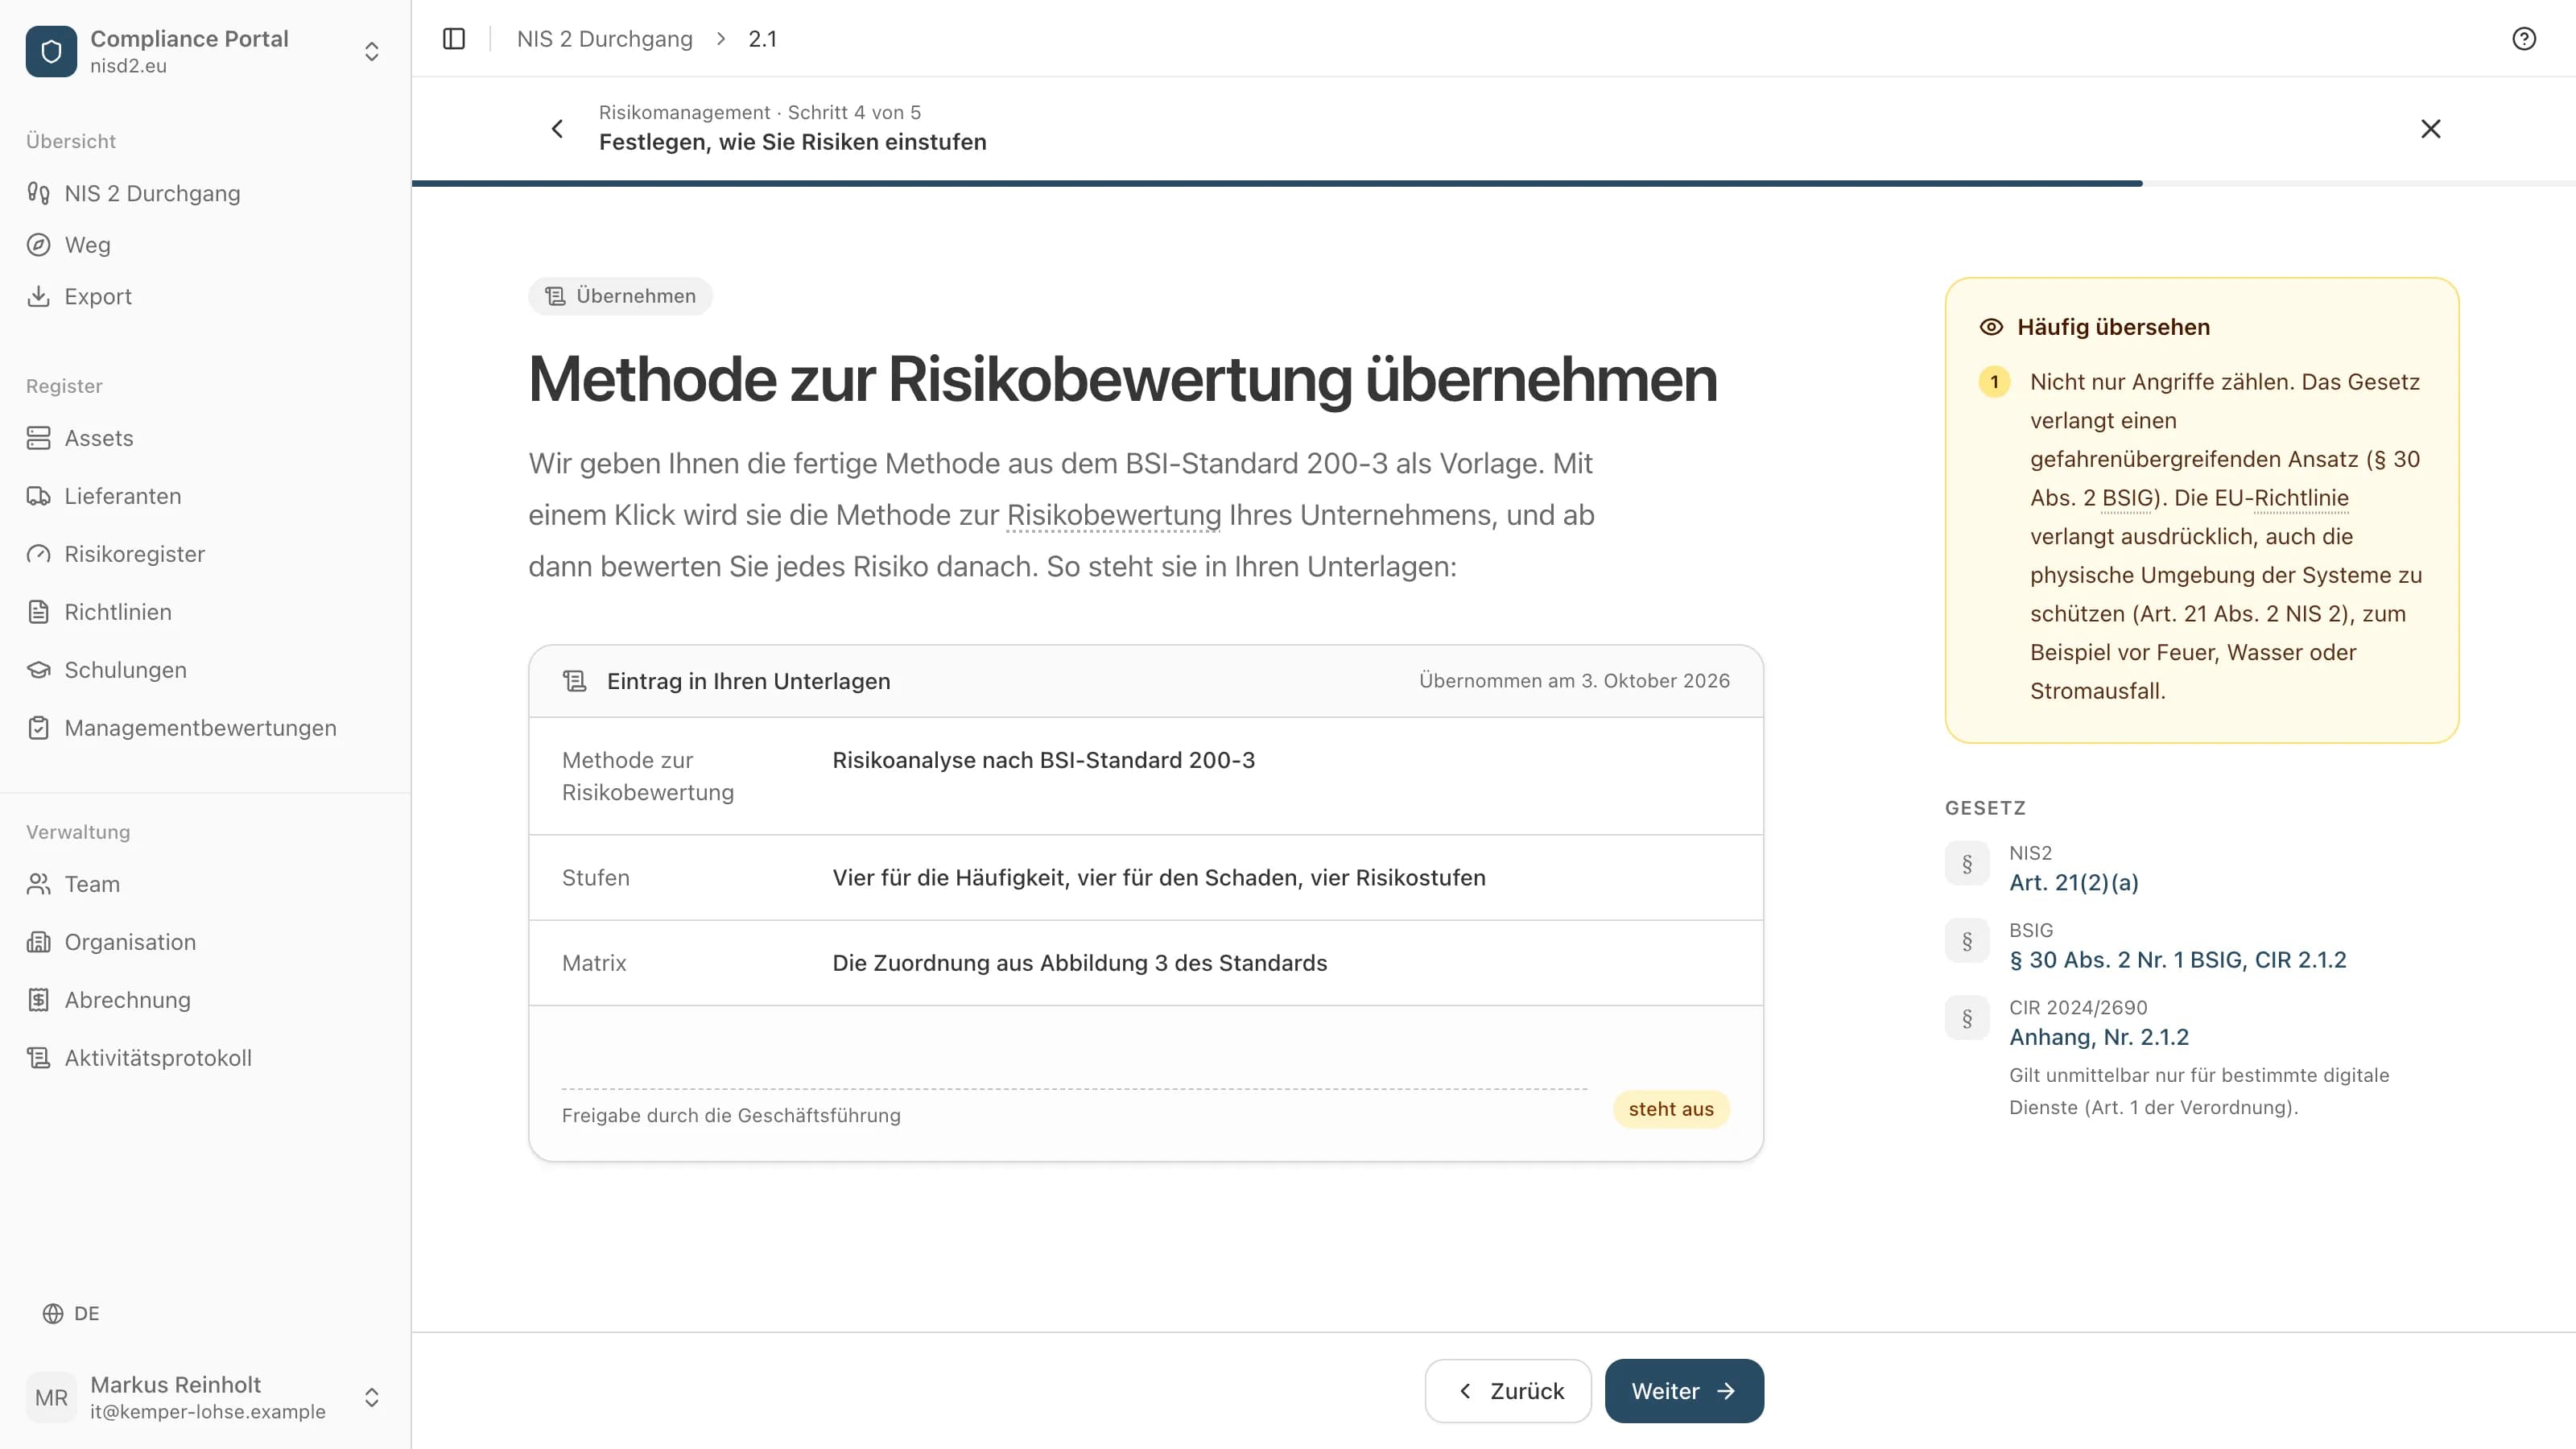Viewport: 2576px width, 1449px height.
Task: Open the Schulungen entry
Action: tap(126, 670)
